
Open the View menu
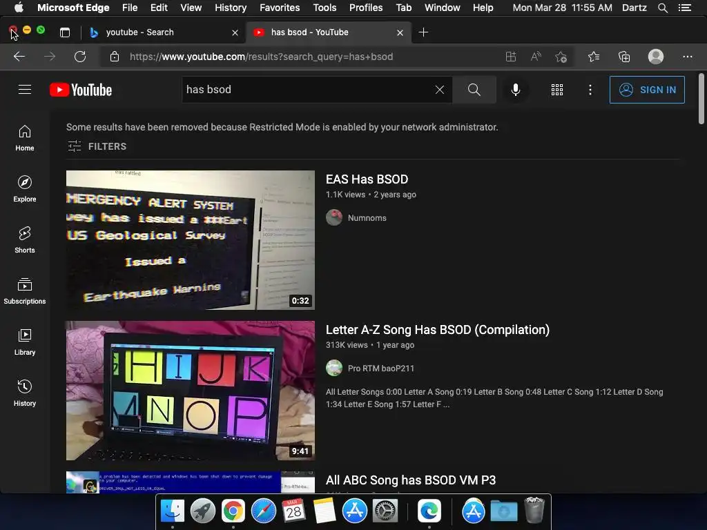[x=191, y=8]
